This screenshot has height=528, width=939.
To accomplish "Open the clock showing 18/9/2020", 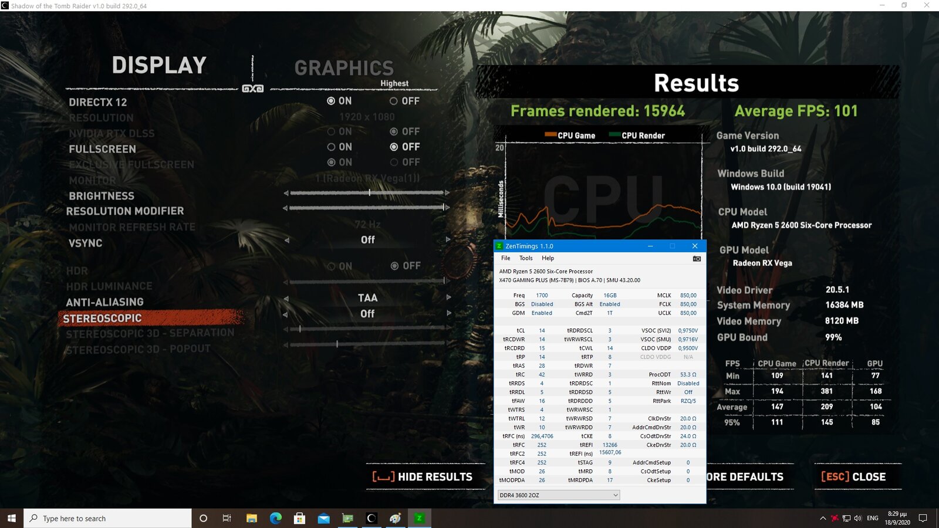I will coord(897,518).
